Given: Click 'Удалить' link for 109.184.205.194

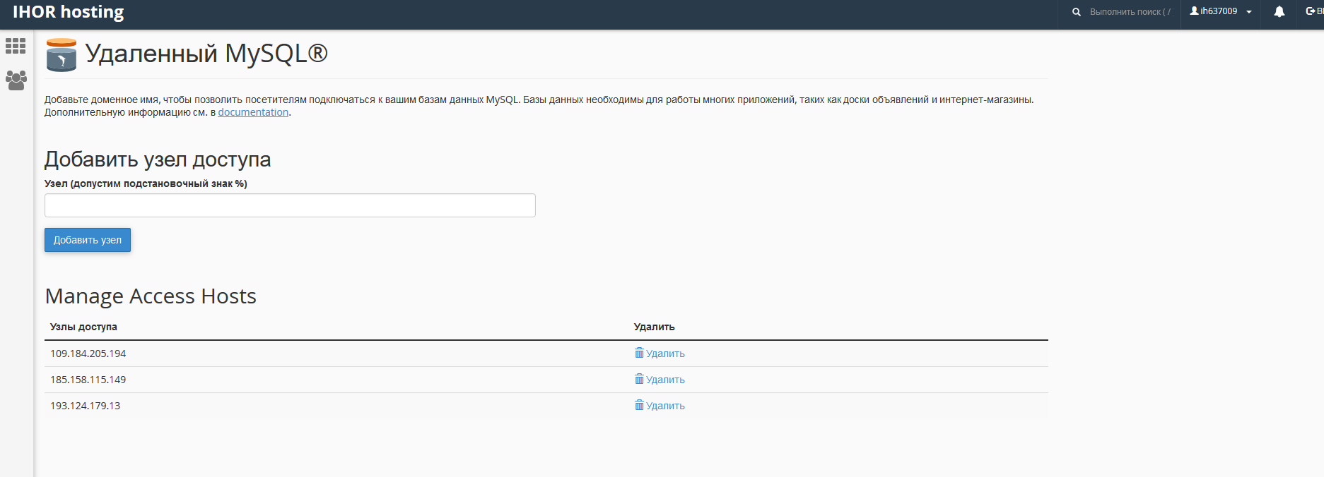Looking at the screenshot, I should [665, 354].
